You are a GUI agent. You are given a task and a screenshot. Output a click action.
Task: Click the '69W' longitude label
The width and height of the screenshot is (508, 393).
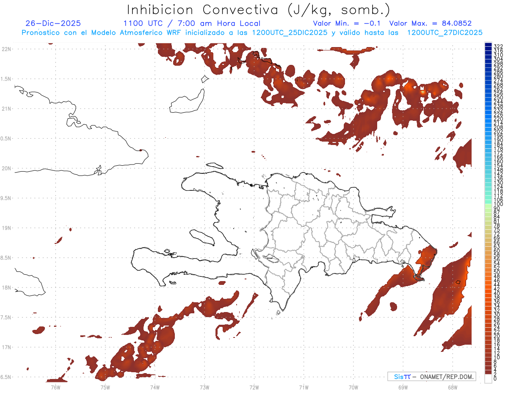pyautogui.click(x=403, y=387)
